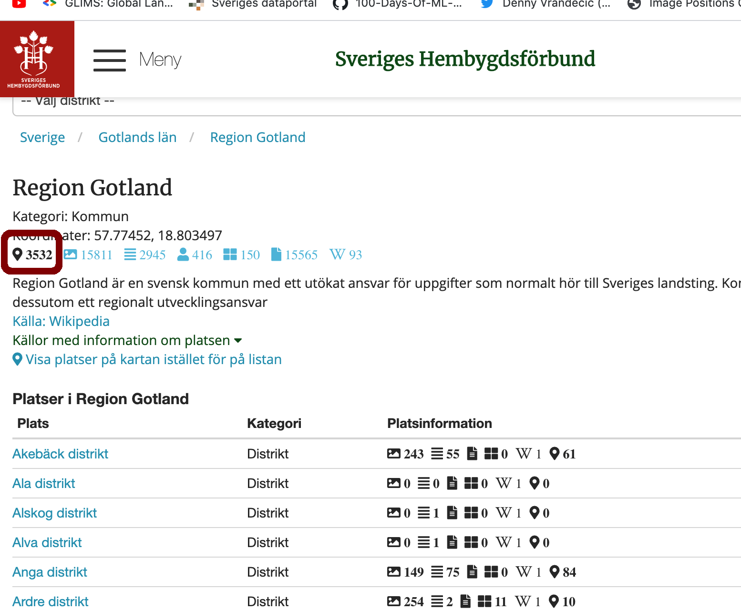Click Visa platser på kartan istället för på listan
The width and height of the screenshot is (741, 610).
coord(154,359)
